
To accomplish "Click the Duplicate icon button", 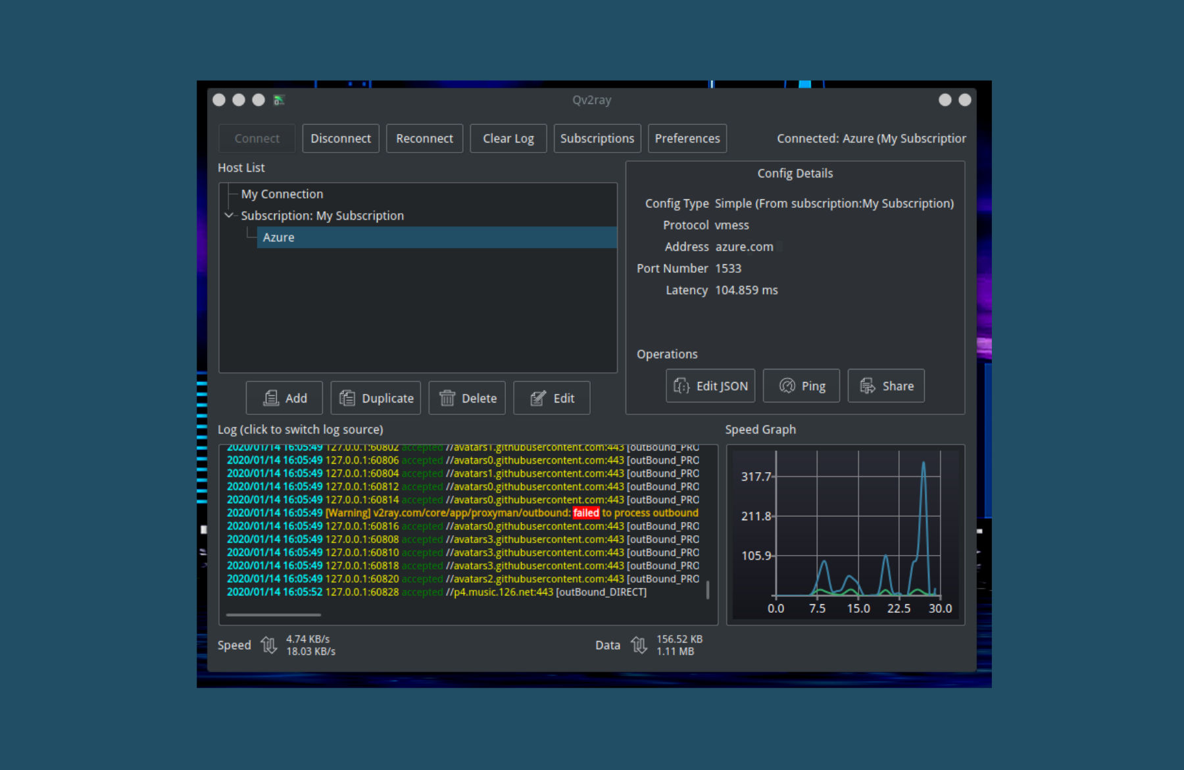I will point(376,398).
